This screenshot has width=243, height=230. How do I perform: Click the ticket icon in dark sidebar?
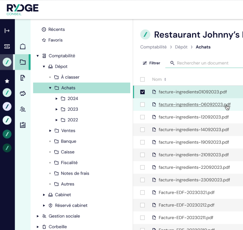pyautogui.click(x=7, y=46)
